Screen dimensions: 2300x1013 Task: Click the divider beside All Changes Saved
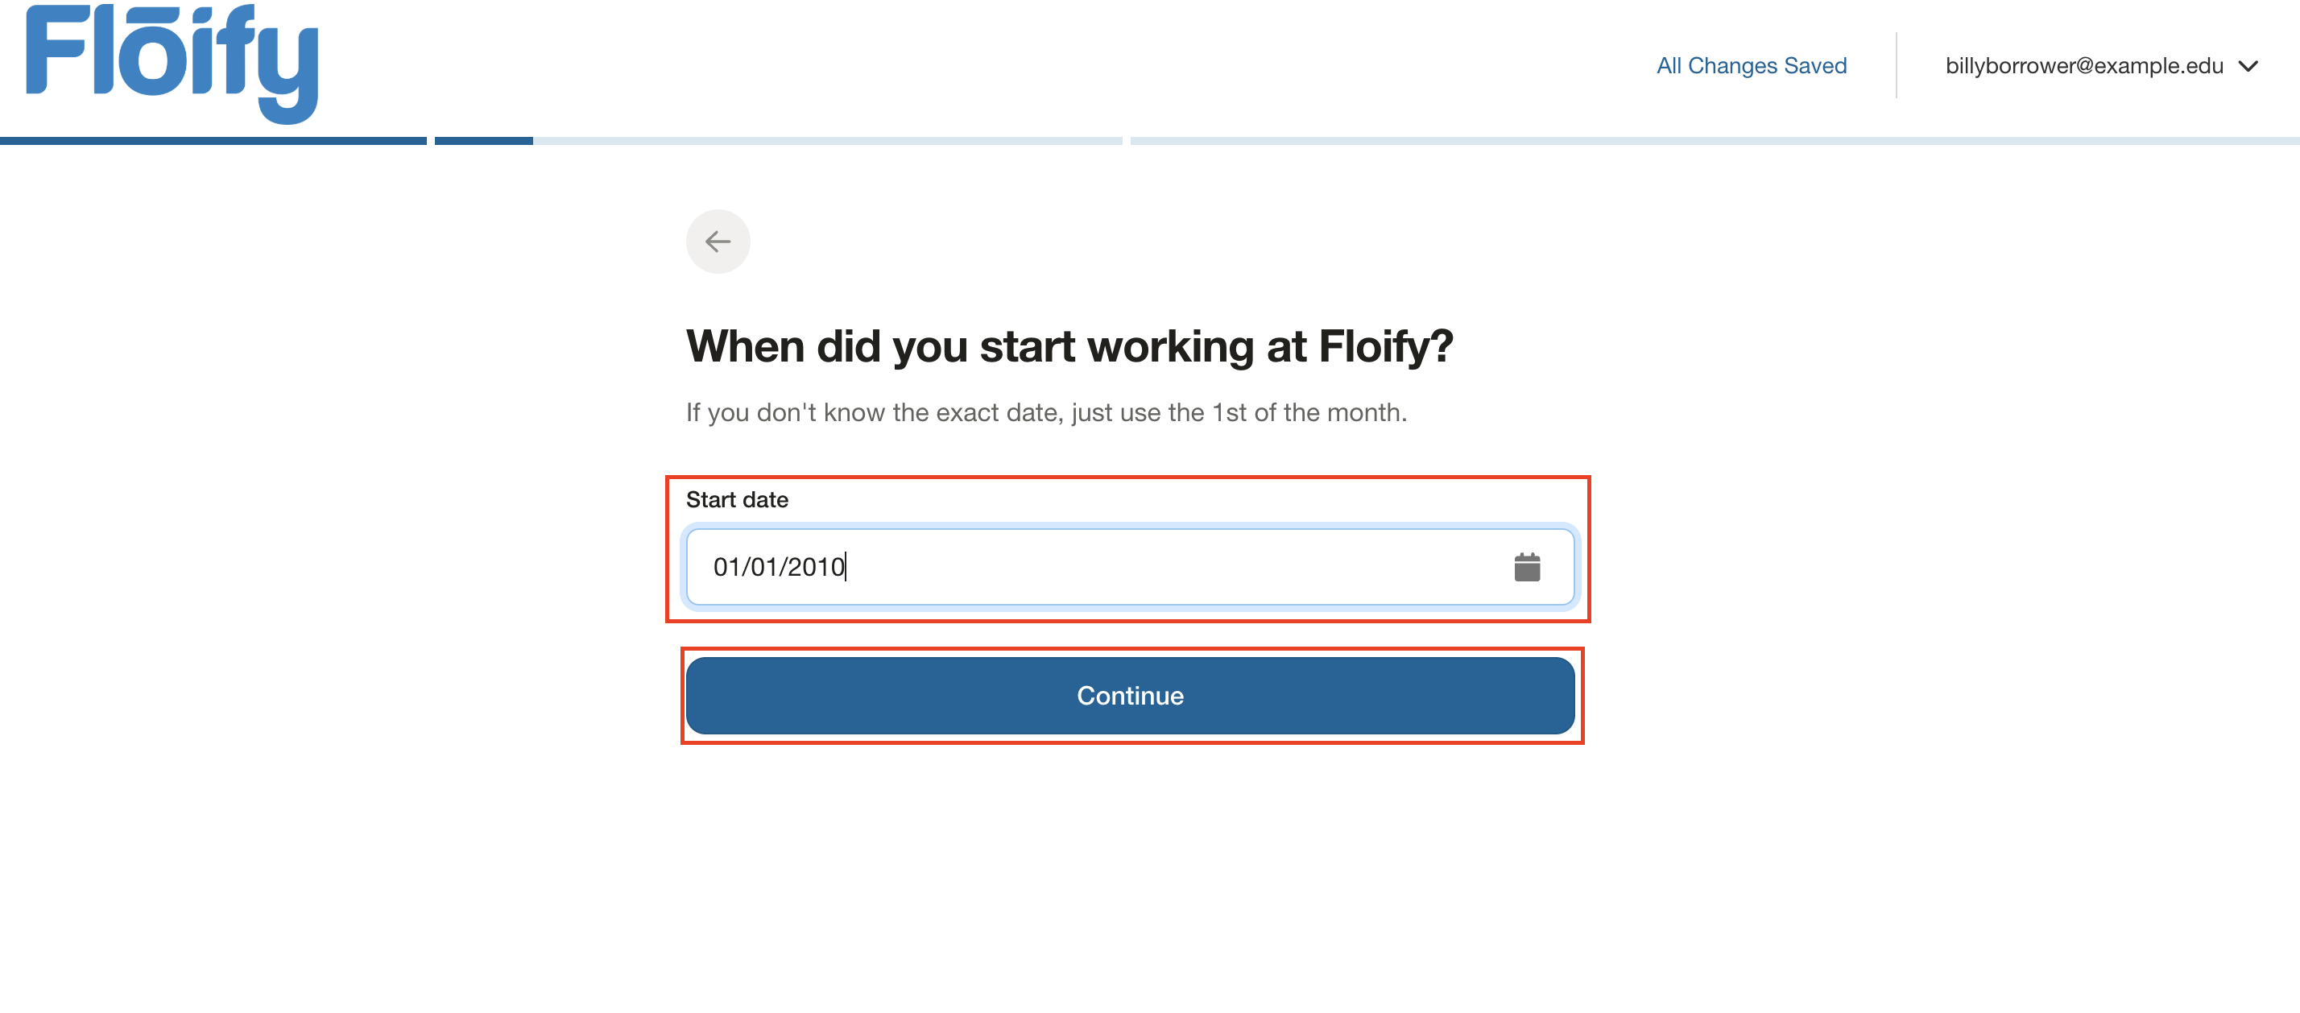coord(1896,65)
